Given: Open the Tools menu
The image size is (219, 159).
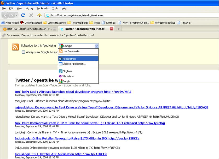Looking at the screenshot, I should (x=55, y=9).
